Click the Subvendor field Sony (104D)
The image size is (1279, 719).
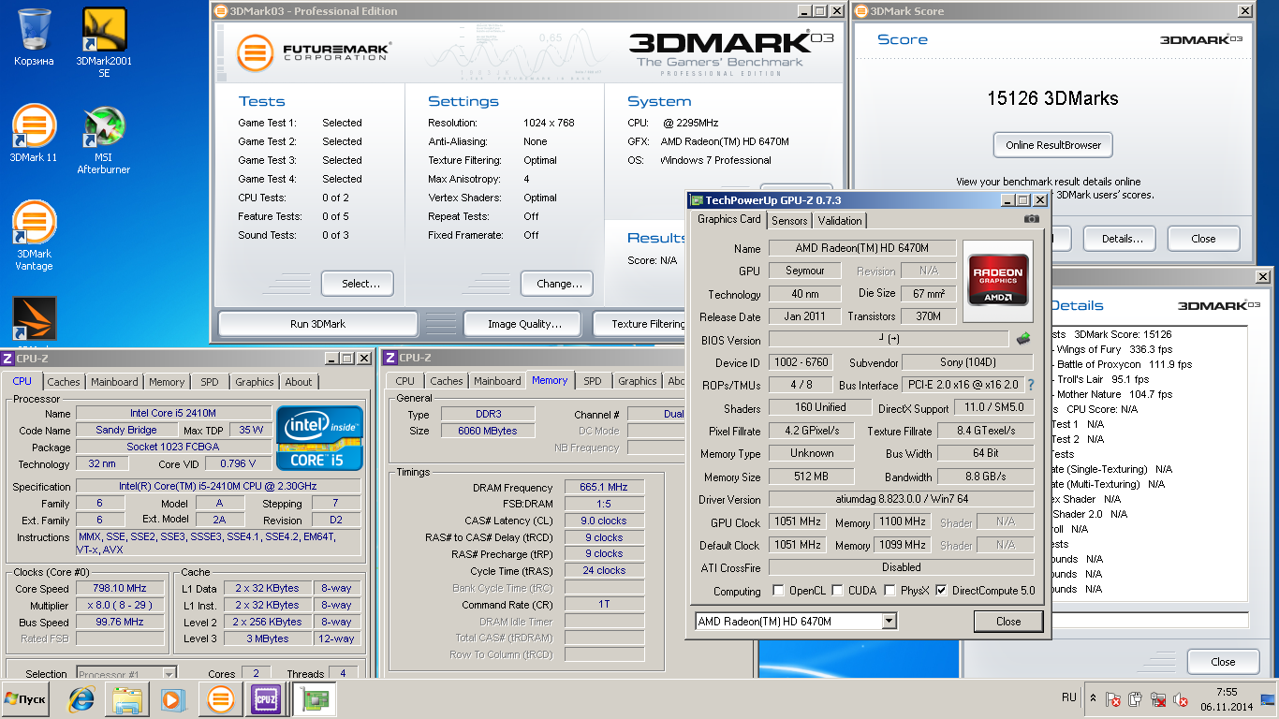click(x=968, y=362)
